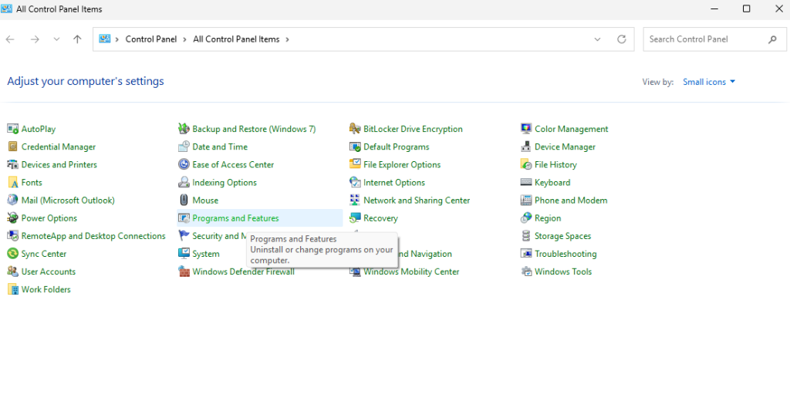Screen dimensions: 790x418
Task: Open the Programs and Features link
Action: point(235,218)
